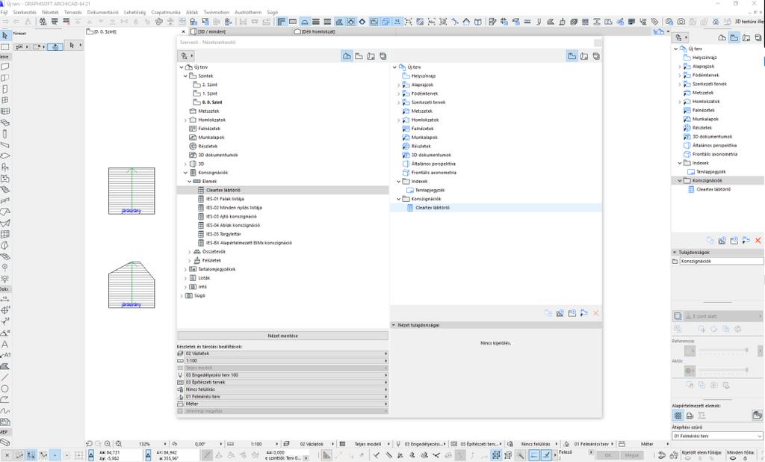Select the Text tool in left toolbox
765x462 pixels.
click(5, 345)
